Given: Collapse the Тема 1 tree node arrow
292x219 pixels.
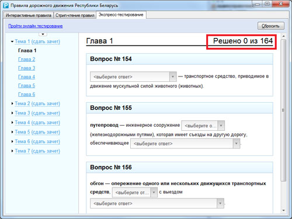Looking at the screenshot, I should pyautogui.click(x=12, y=41).
